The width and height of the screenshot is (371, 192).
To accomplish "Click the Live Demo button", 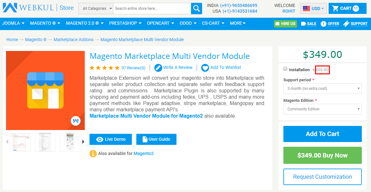I will coord(110,139).
